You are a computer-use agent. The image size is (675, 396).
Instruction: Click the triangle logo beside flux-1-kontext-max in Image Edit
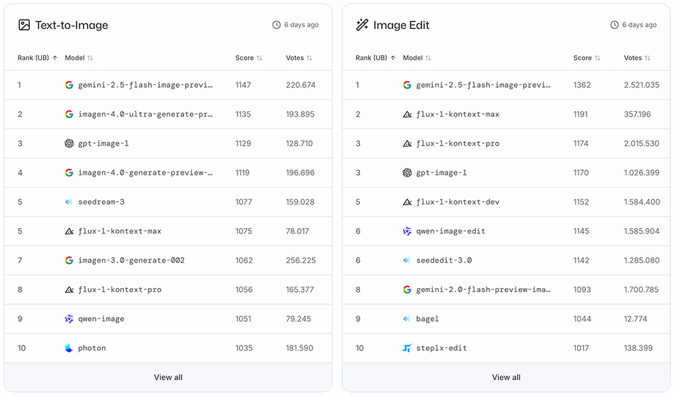407,114
